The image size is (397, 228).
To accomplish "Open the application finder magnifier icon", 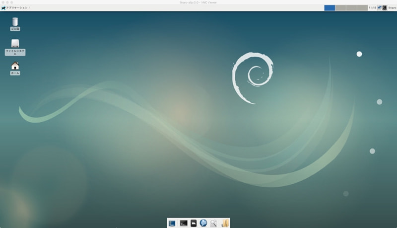I will [213, 223].
